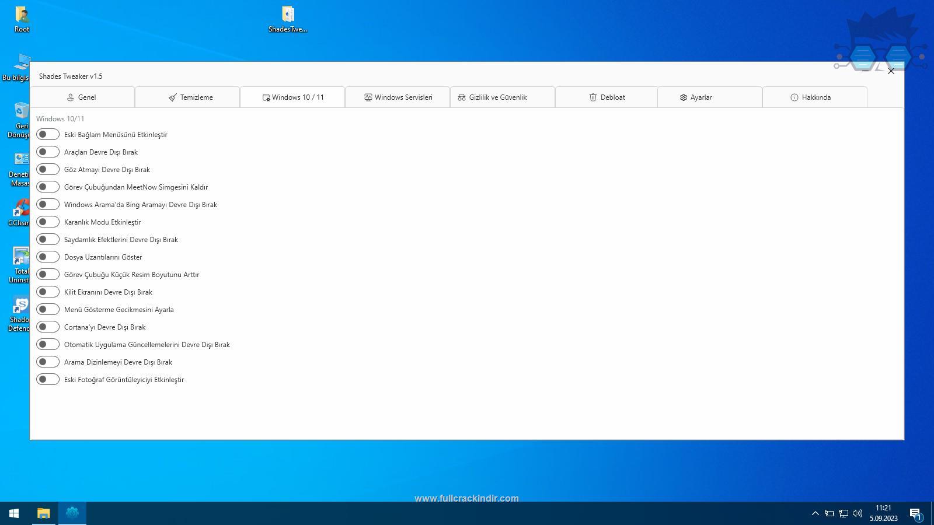Enable Araçları Devre Dışı Bırak switch
The width and height of the screenshot is (934, 525).
coord(48,152)
